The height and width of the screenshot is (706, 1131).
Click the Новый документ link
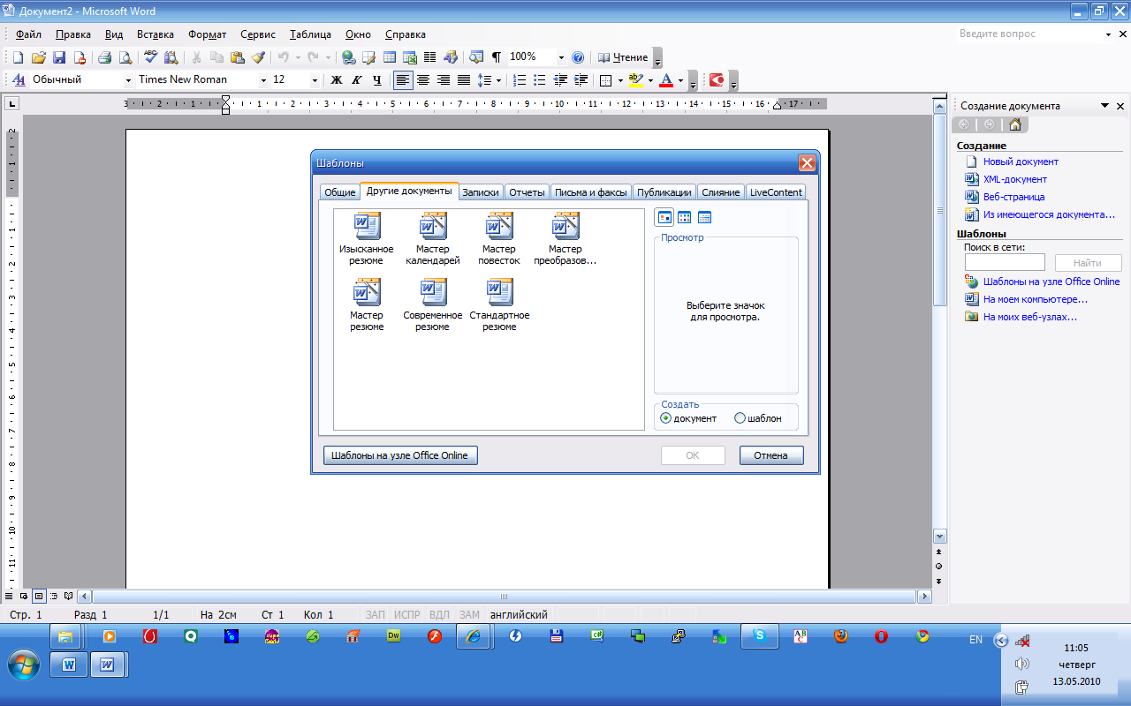pyautogui.click(x=1021, y=161)
